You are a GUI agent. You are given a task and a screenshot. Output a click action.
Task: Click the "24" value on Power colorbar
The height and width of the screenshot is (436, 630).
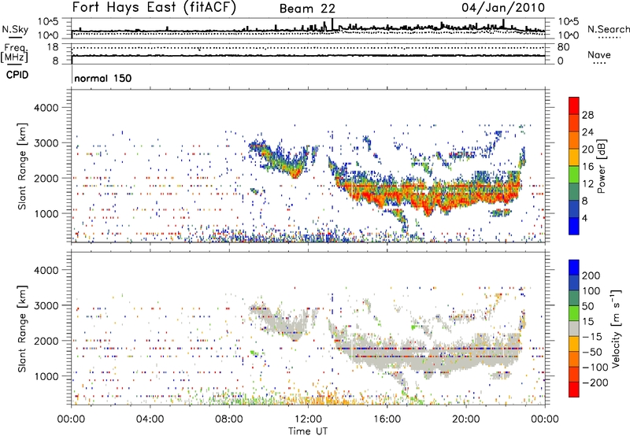pos(587,132)
